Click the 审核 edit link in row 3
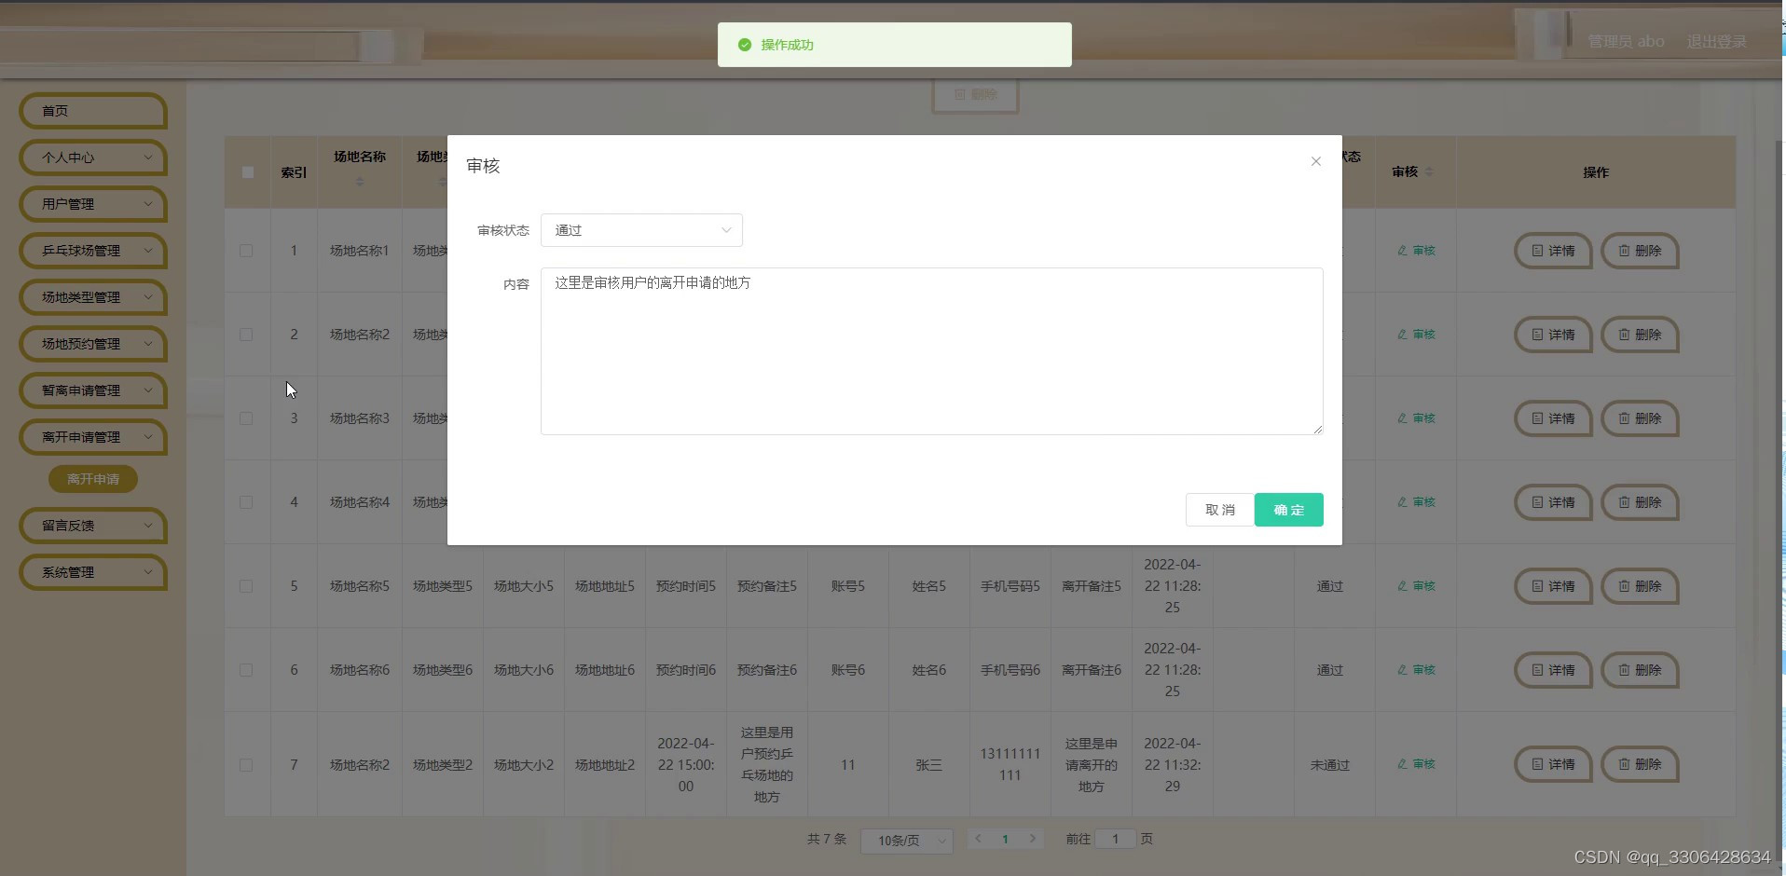This screenshot has width=1786, height=876. point(1416,418)
